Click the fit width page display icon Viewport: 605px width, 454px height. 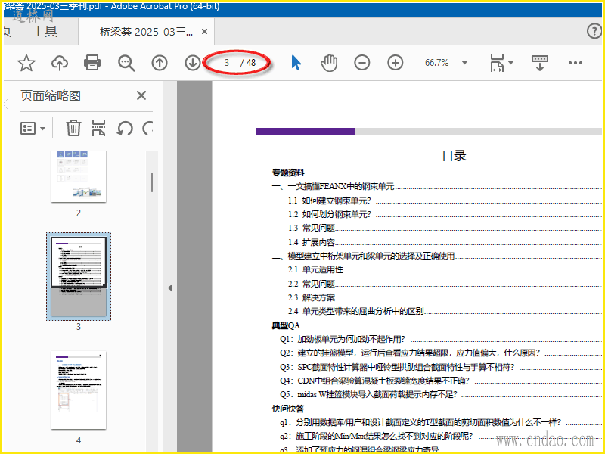coord(497,63)
